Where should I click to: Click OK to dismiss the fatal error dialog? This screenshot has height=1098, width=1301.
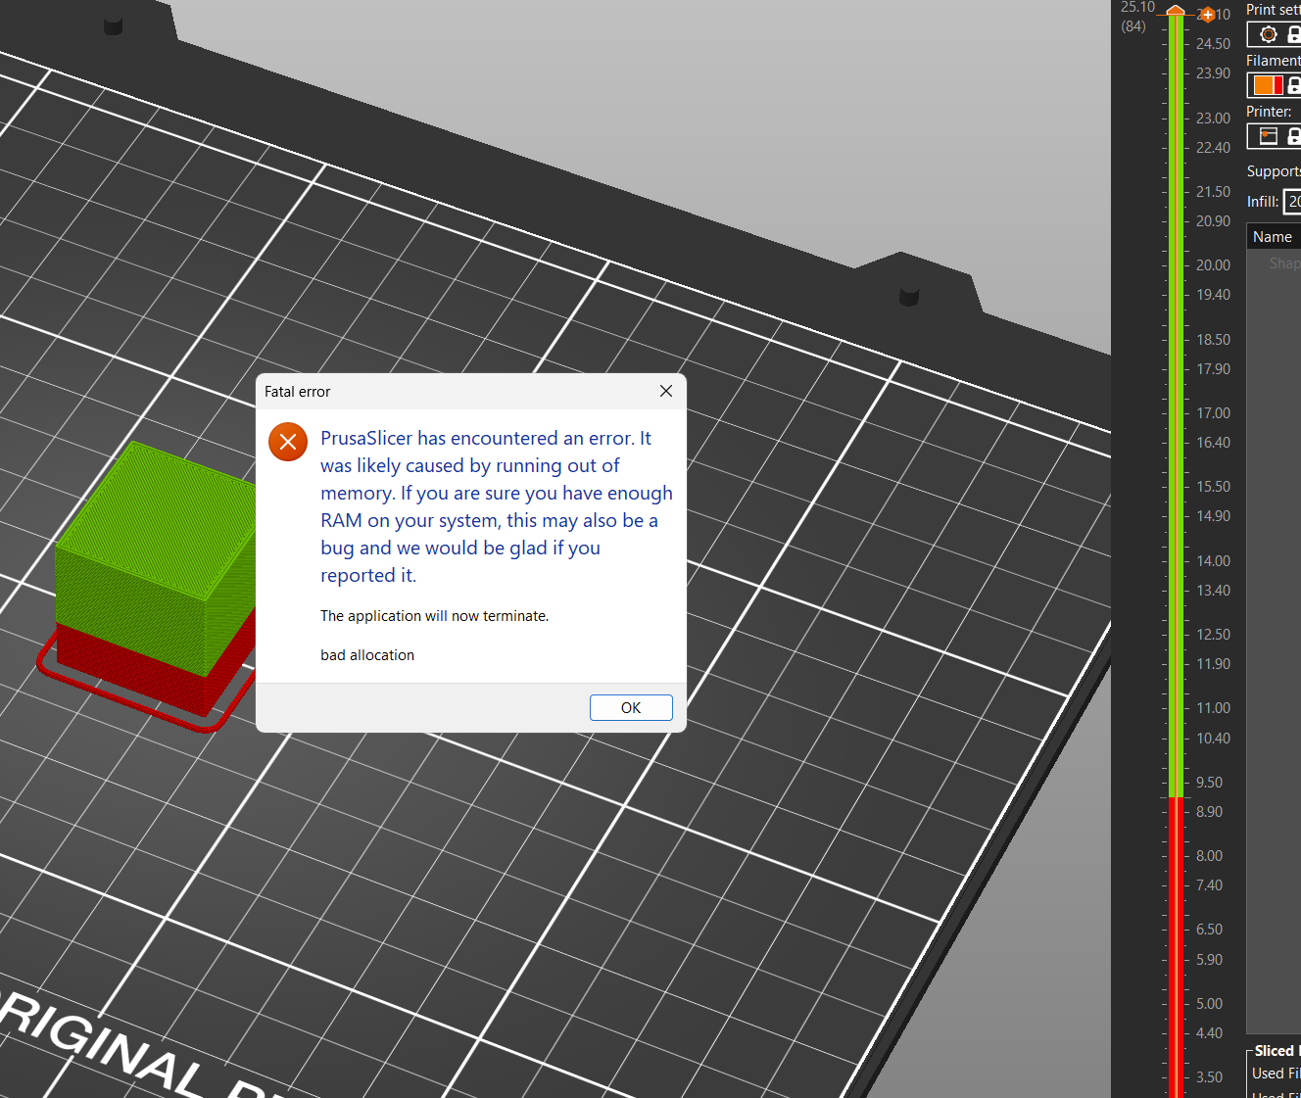(x=631, y=707)
